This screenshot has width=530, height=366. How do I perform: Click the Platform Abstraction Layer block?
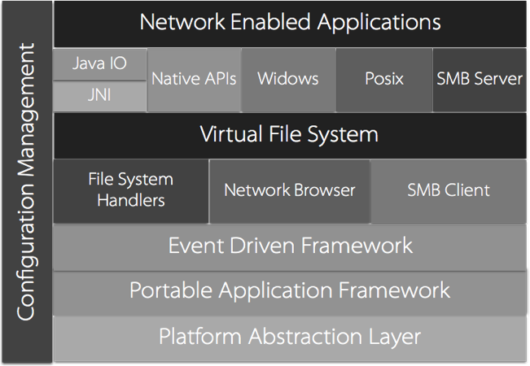[x=290, y=337]
